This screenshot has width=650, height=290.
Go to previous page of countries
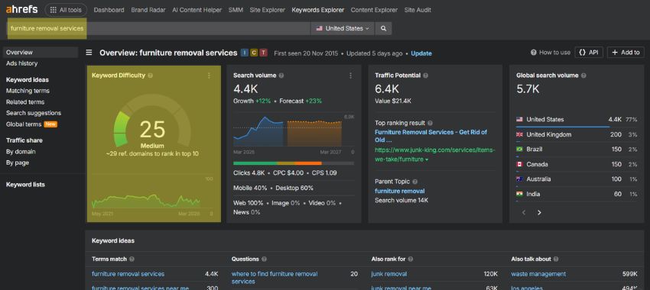524,213
